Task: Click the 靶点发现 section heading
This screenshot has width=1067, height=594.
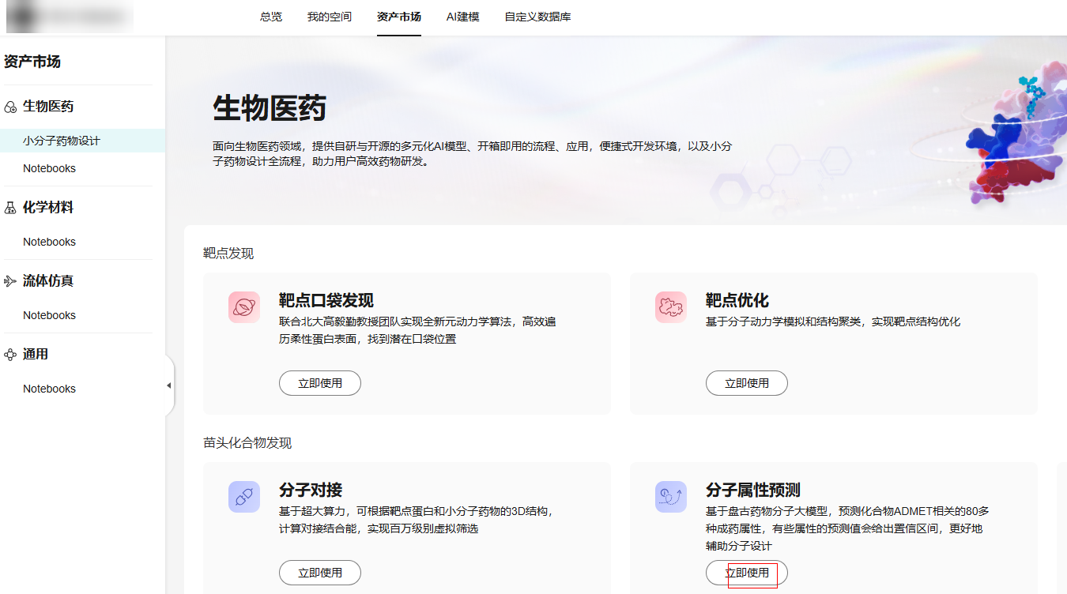Action: click(228, 254)
